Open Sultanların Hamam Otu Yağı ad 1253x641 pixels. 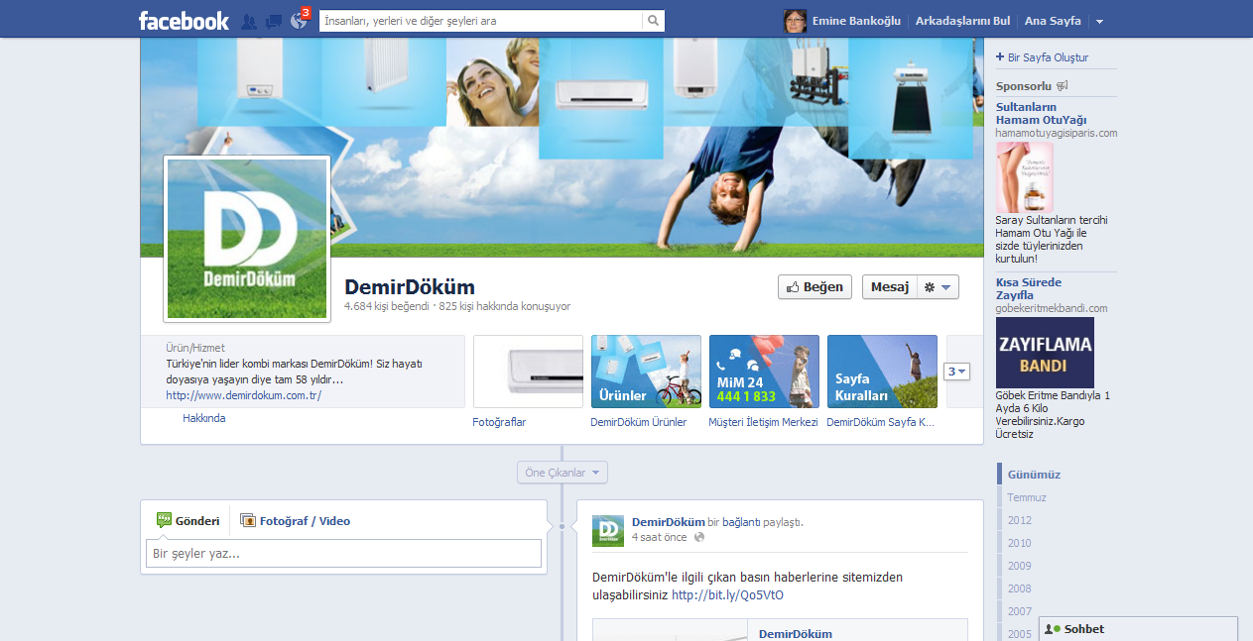click(1041, 113)
